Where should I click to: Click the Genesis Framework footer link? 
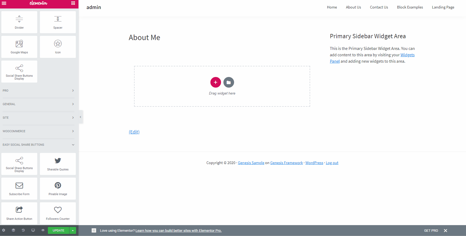pyautogui.click(x=286, y=163)
